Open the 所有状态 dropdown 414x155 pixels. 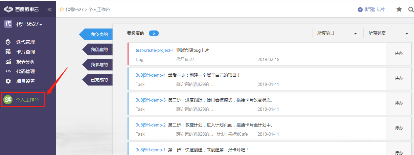pyautogui.click(x=387, y=33)
